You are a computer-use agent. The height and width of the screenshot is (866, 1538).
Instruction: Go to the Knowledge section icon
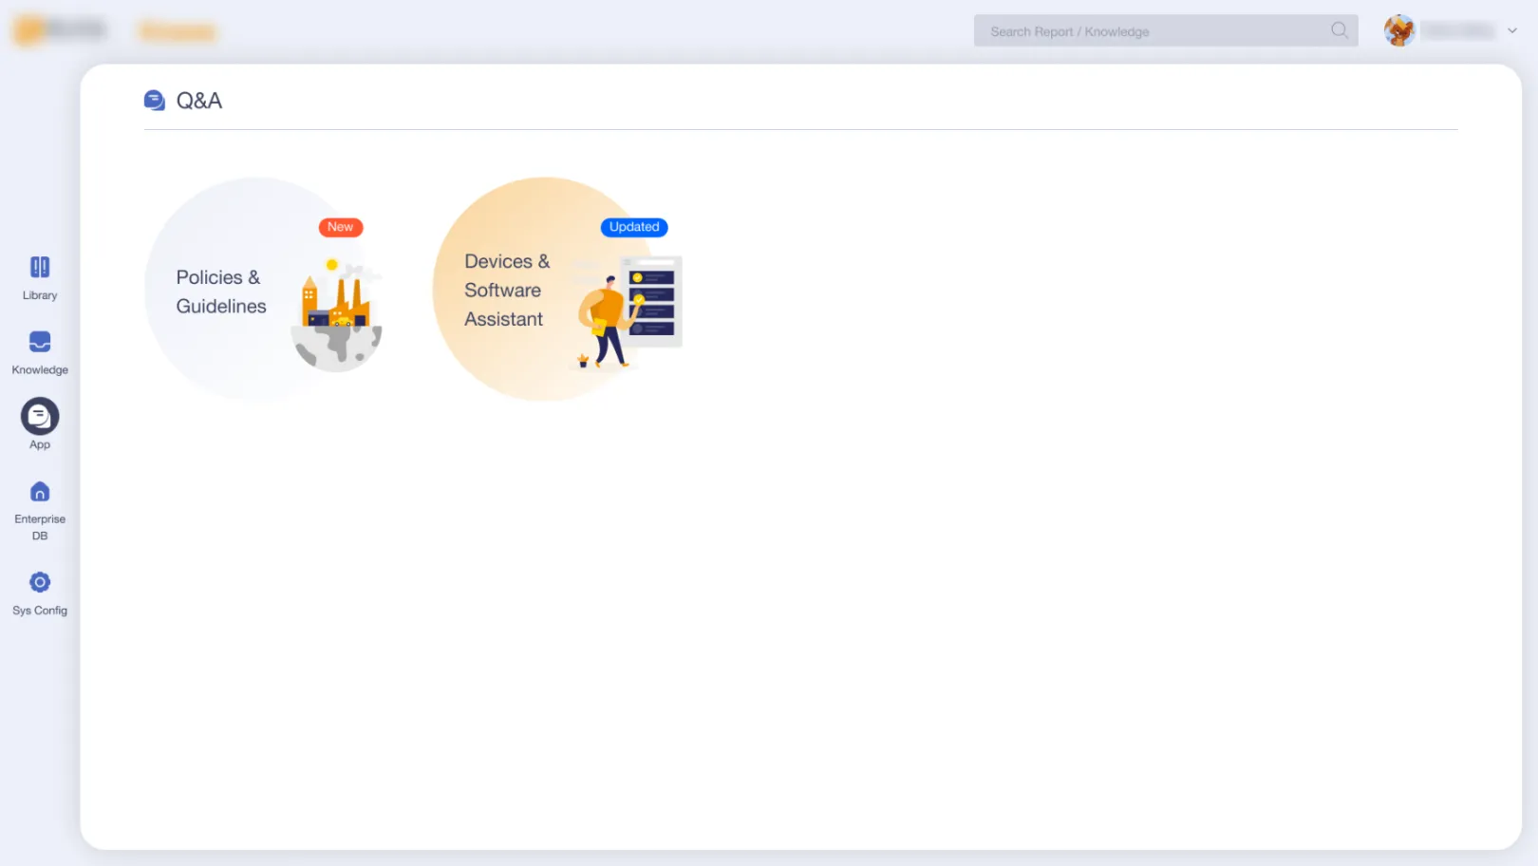(40, 342)
